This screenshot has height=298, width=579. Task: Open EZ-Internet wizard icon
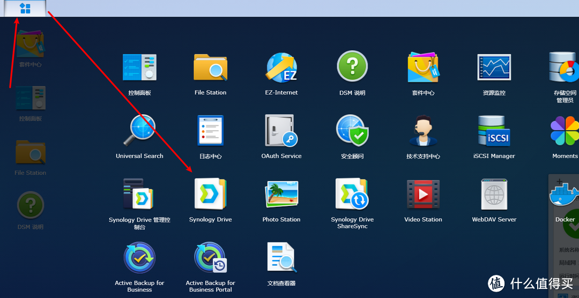(281, 67)
